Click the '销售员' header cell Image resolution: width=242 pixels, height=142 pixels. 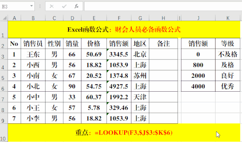pos(33,44)
